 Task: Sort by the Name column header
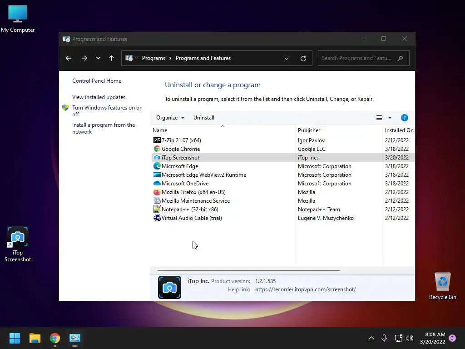pos(160,130)
